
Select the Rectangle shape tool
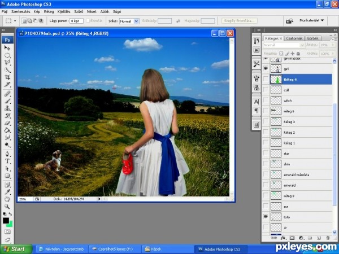click(x=7, y=176)
